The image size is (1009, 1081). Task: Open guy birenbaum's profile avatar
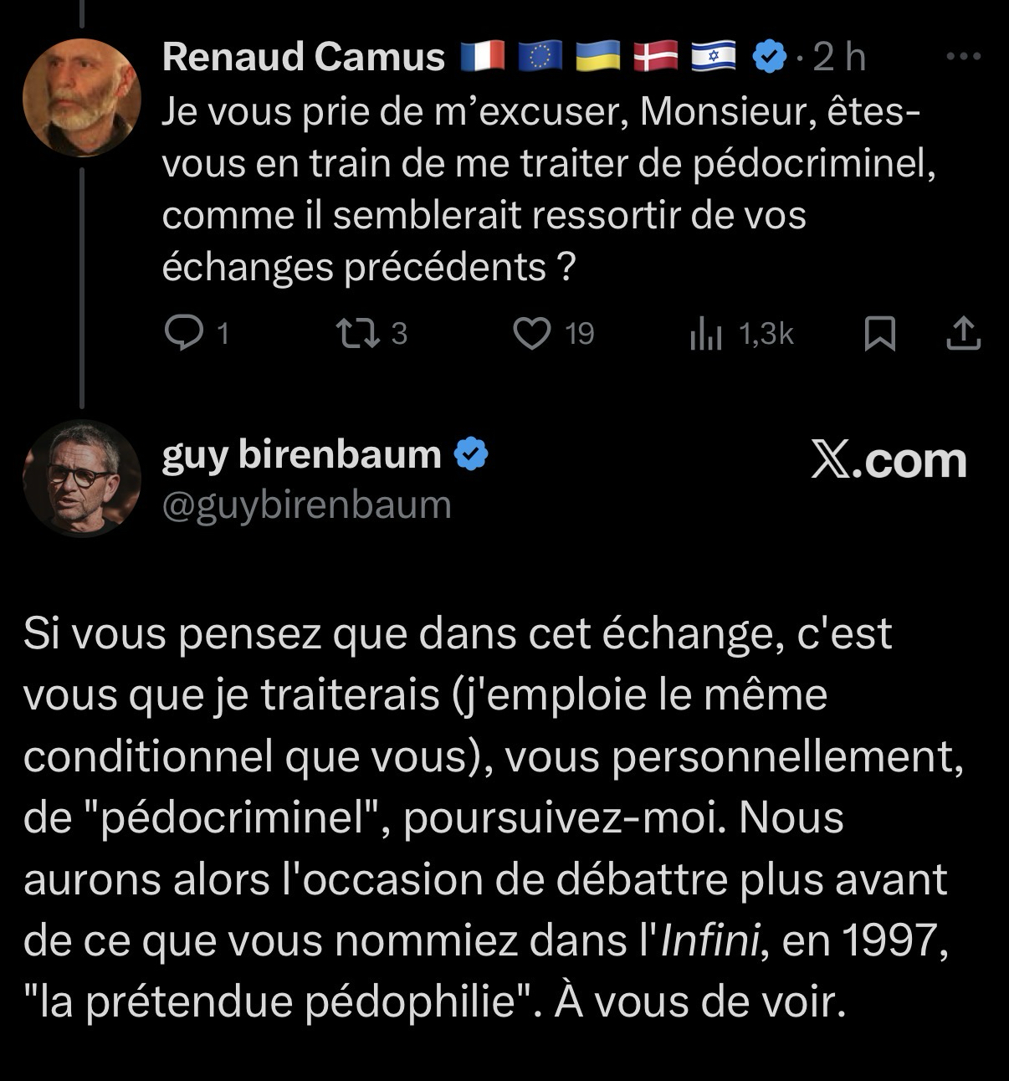(81, 478)
